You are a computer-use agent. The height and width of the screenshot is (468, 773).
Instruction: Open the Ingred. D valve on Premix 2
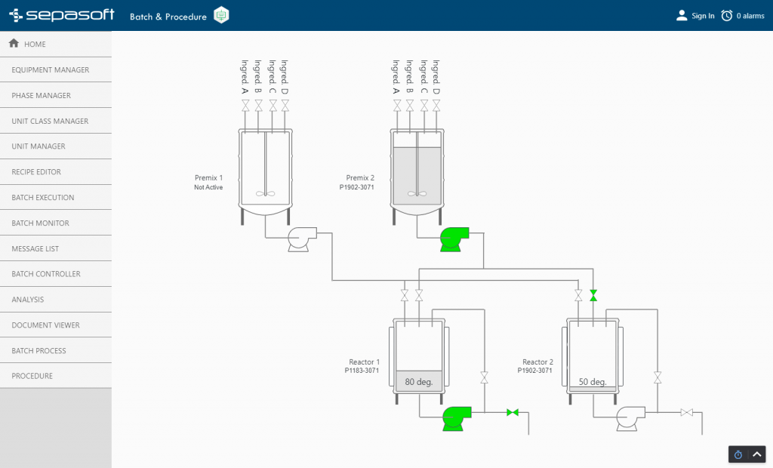point(436,106)
